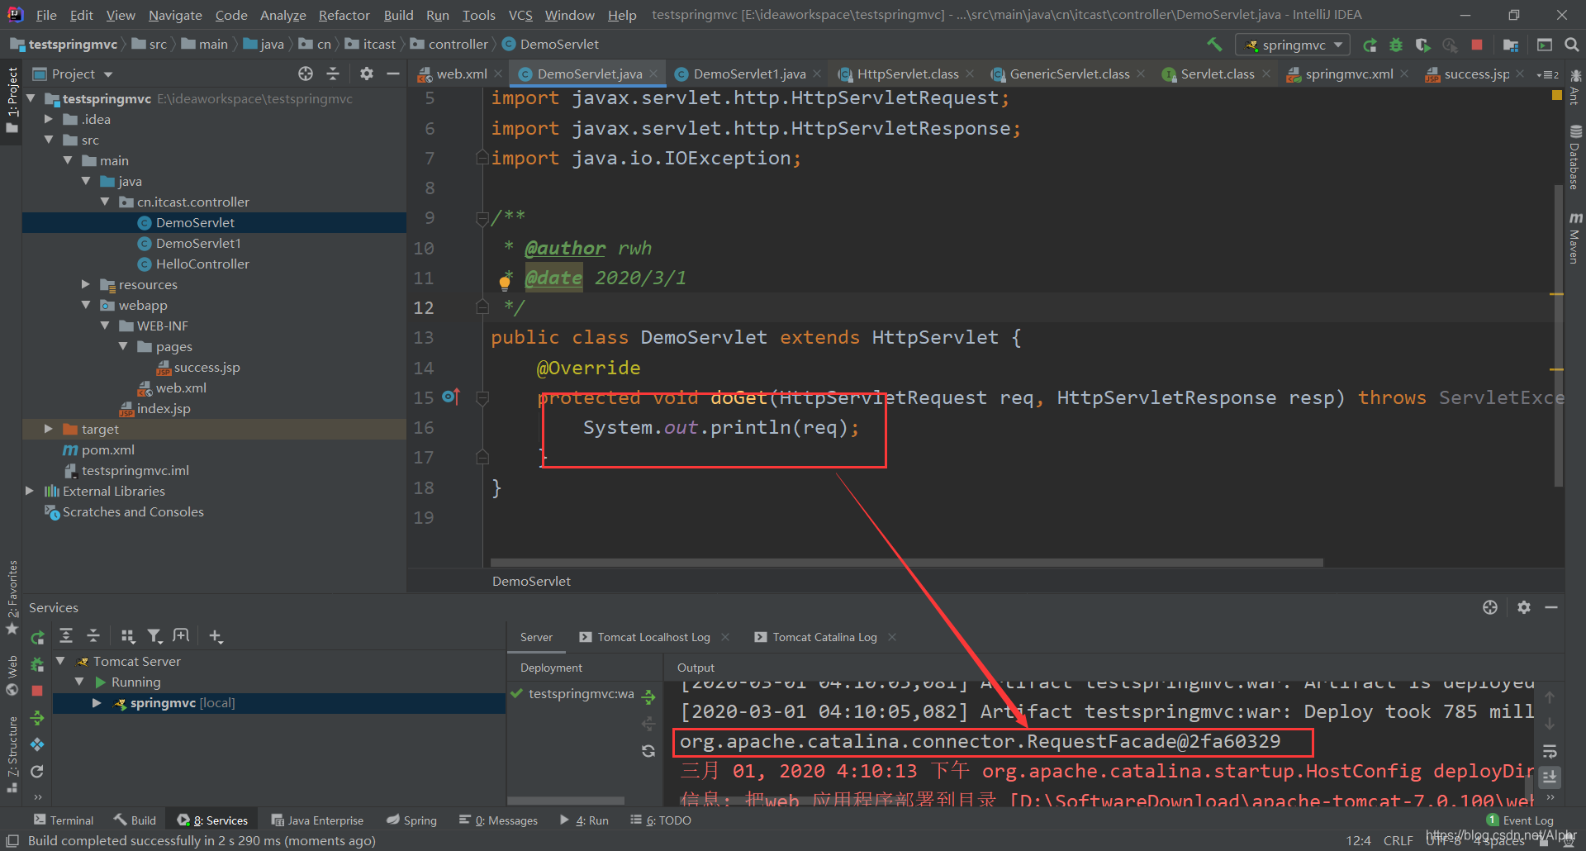1586x851 pixels.
Task: Open the Tomcat Localhost Log tab
Action: click(x=653, y=637)
